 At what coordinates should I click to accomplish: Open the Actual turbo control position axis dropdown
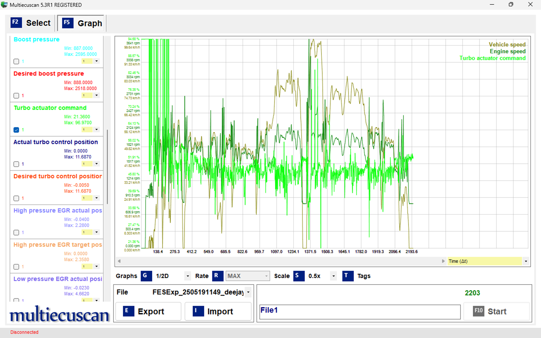97,164
